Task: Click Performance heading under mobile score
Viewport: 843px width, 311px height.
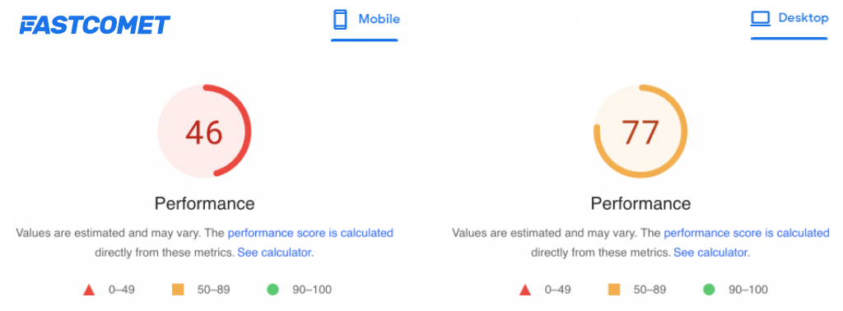Action: pyautogui.click(x=204, y=203)
